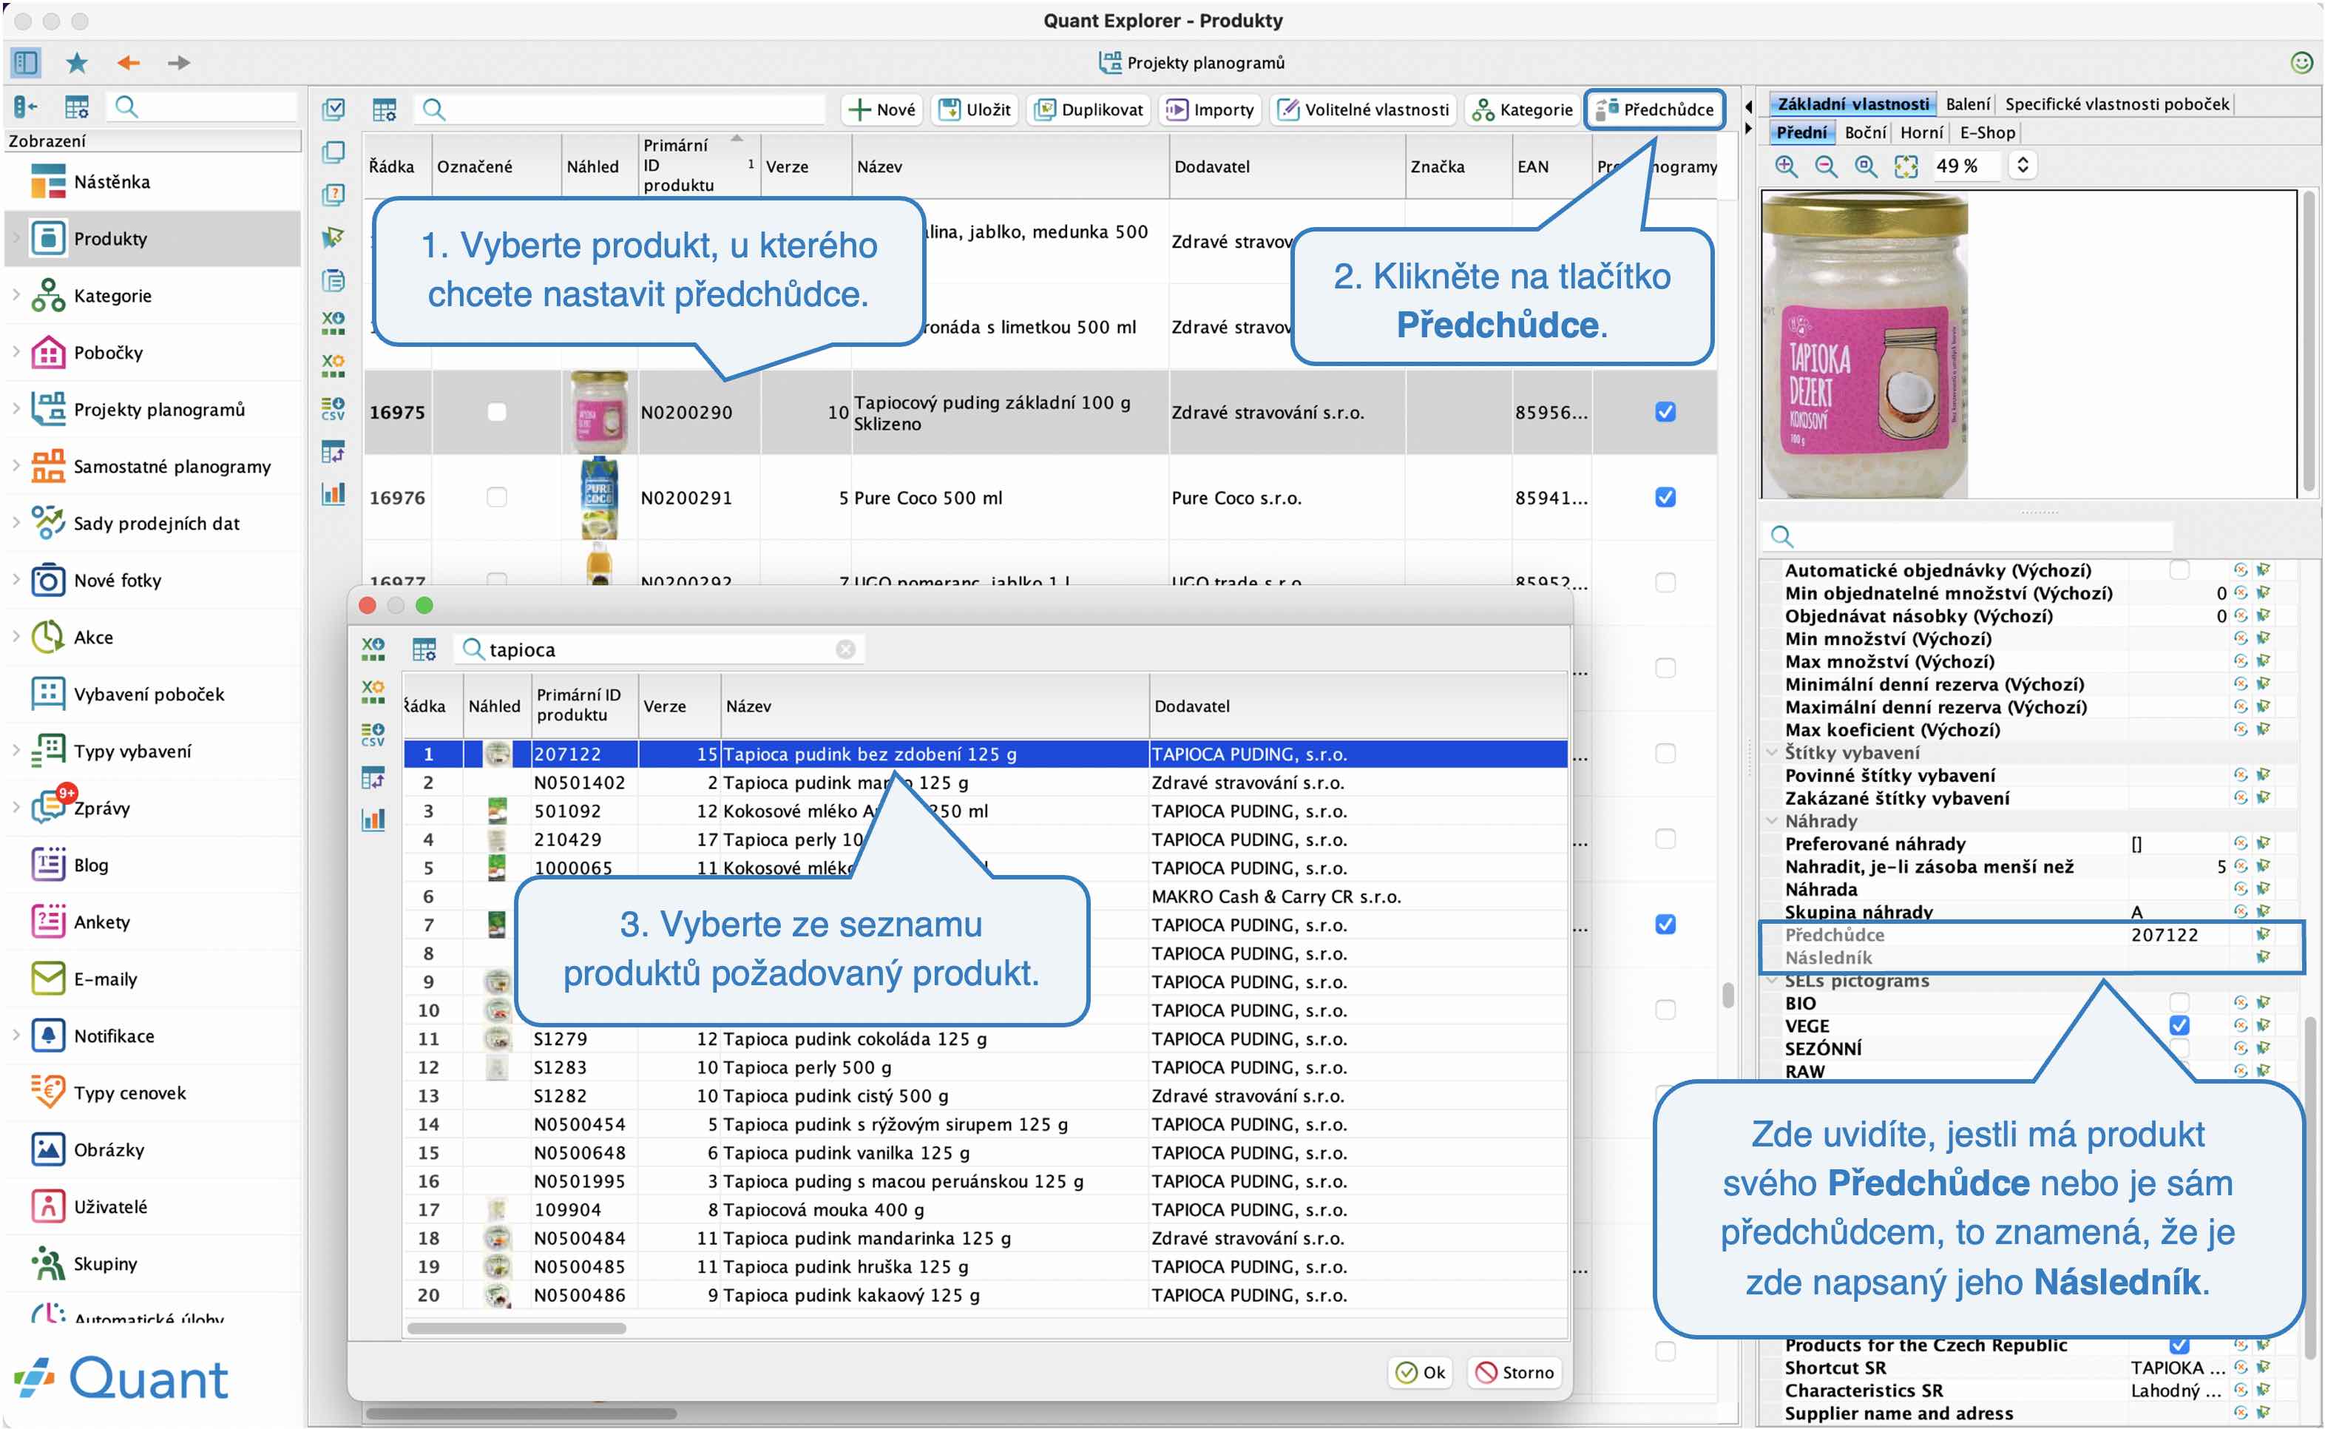The width and height of the screenshot is (2325, 1429).
Task: Expand Kategorie tree item in sidebar
Action: pyautogui.click(x=16, y=296)
